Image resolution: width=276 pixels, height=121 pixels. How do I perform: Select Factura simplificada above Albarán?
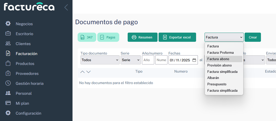point(224,72)
